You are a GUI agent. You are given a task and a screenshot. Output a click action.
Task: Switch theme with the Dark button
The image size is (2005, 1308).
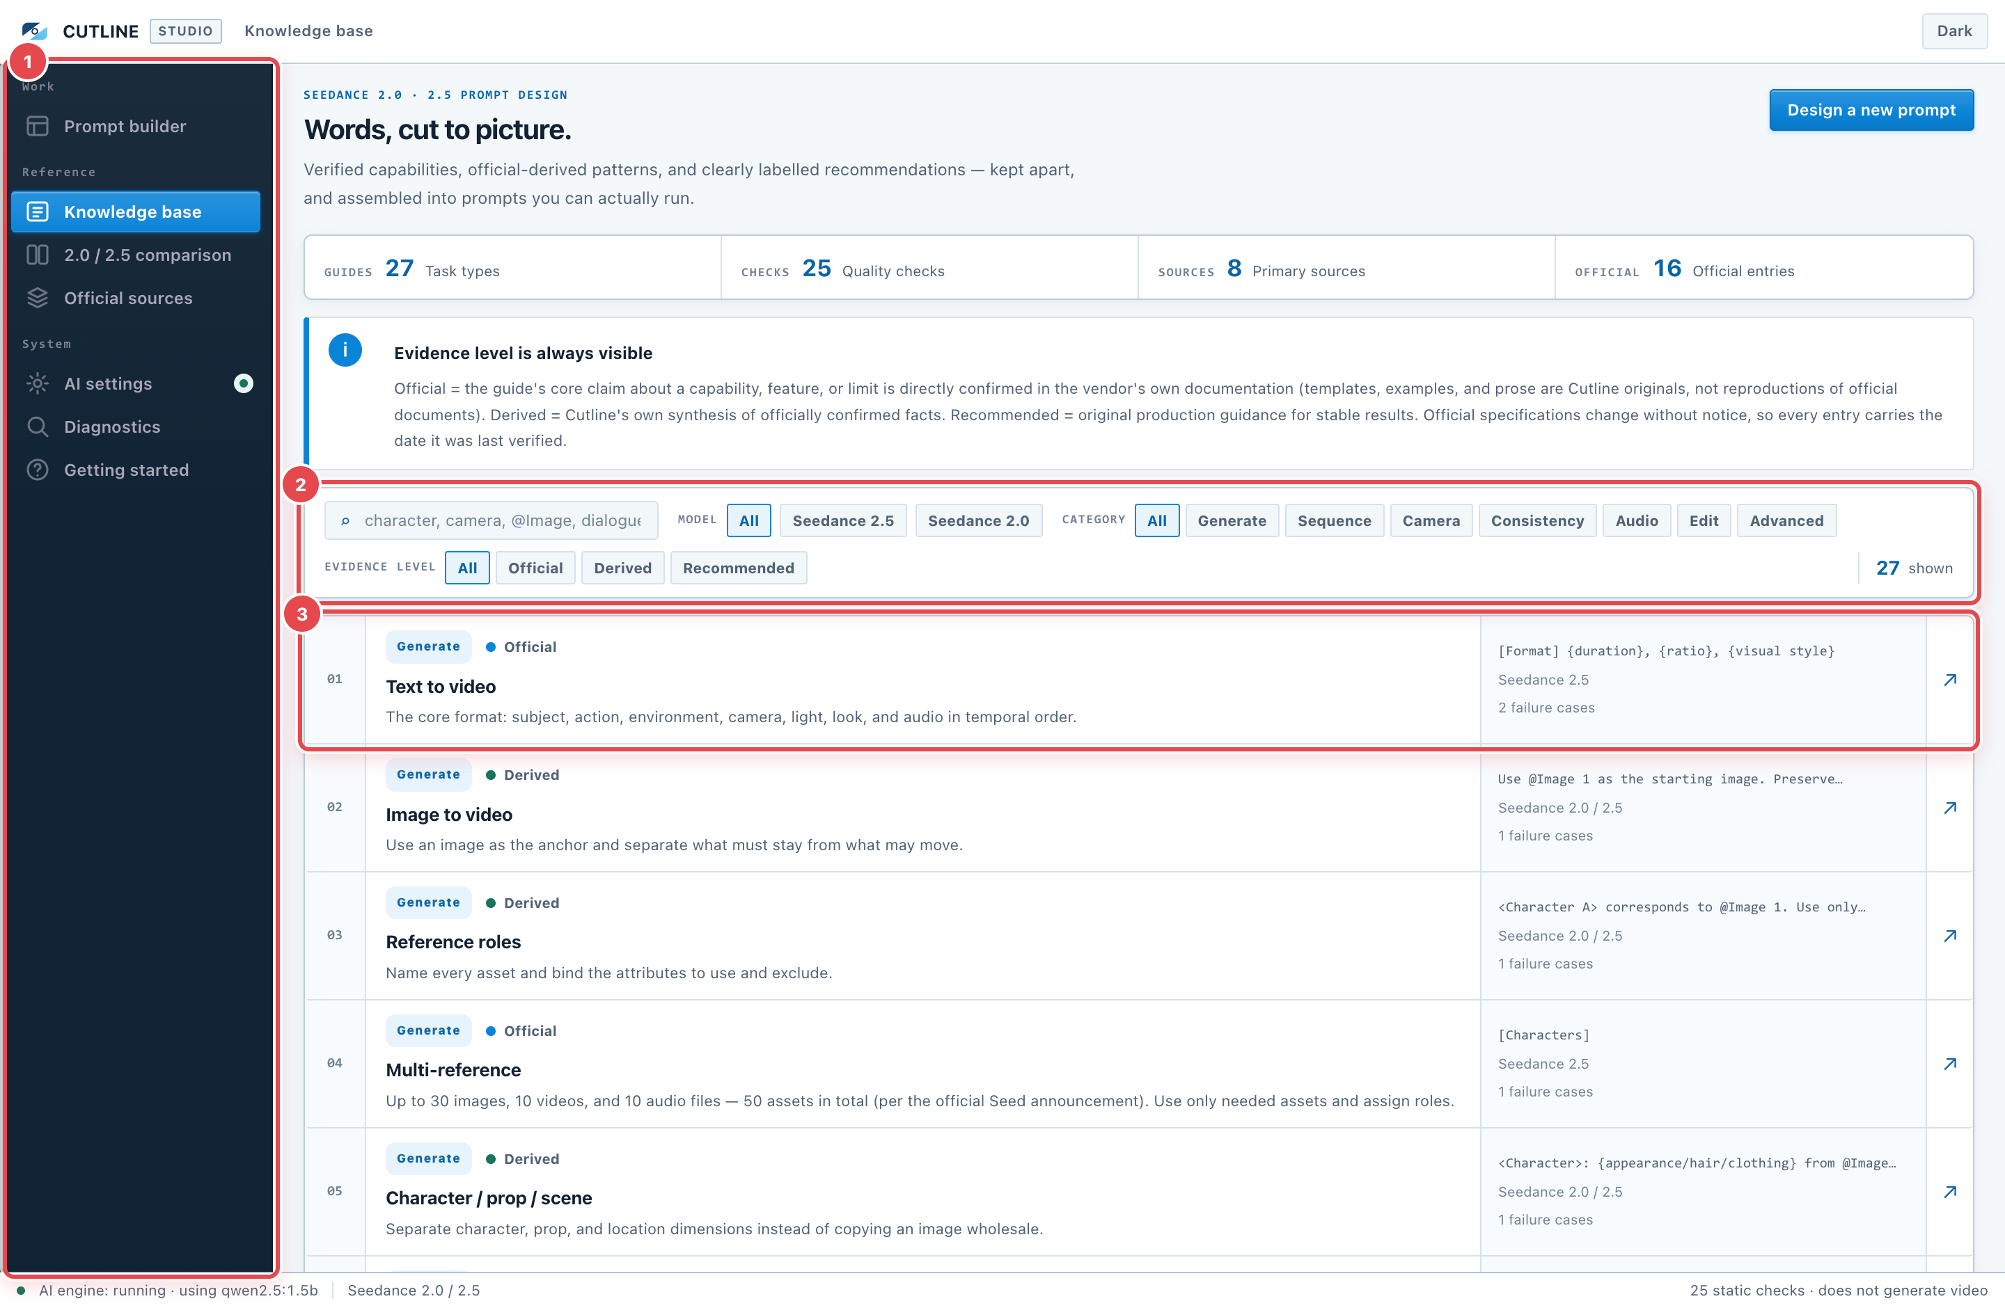pos(1953,31)
